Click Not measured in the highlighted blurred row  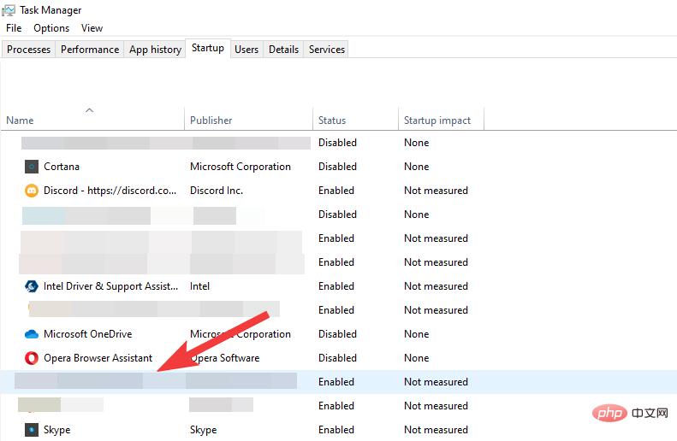436,382
